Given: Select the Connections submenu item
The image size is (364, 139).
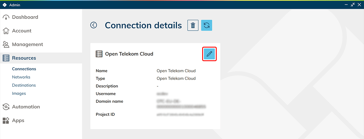Looking at the screenshot, I should [24, 69].
